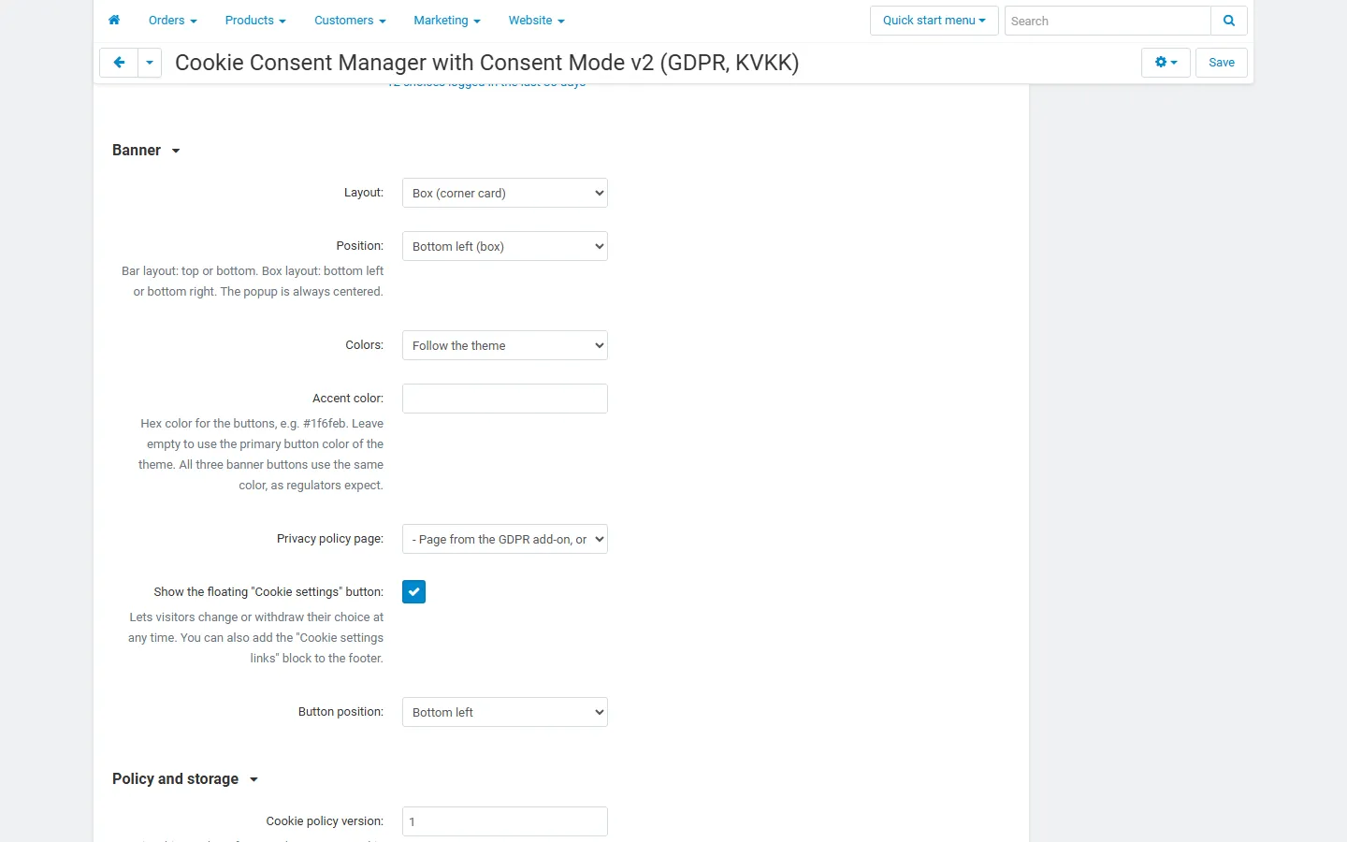The height and width of the screenshot is (842, 1347).
Task: Open the Privacy policy page dropdown
Action: tap(505, 539)
